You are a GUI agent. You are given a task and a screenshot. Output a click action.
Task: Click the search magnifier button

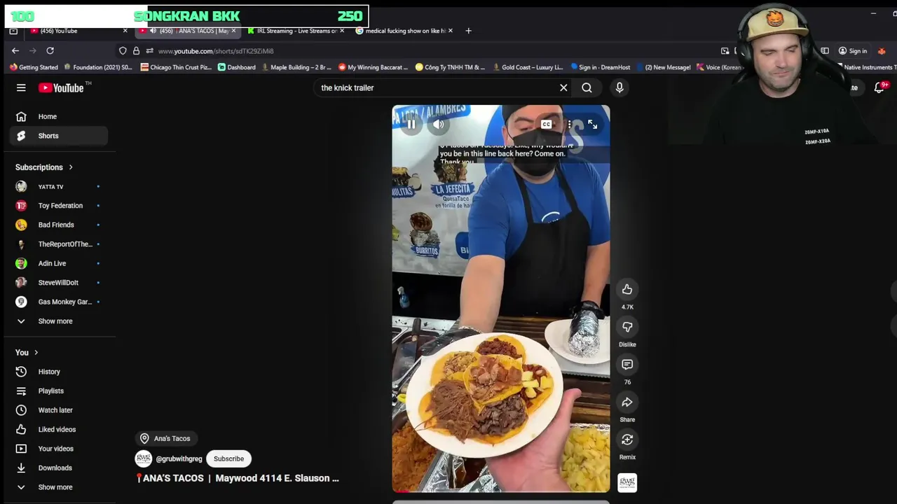587,87
